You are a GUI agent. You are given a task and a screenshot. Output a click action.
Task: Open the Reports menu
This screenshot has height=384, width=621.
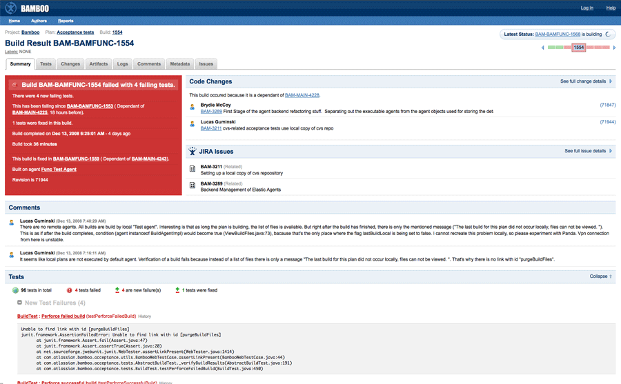(x=66, y=21)
